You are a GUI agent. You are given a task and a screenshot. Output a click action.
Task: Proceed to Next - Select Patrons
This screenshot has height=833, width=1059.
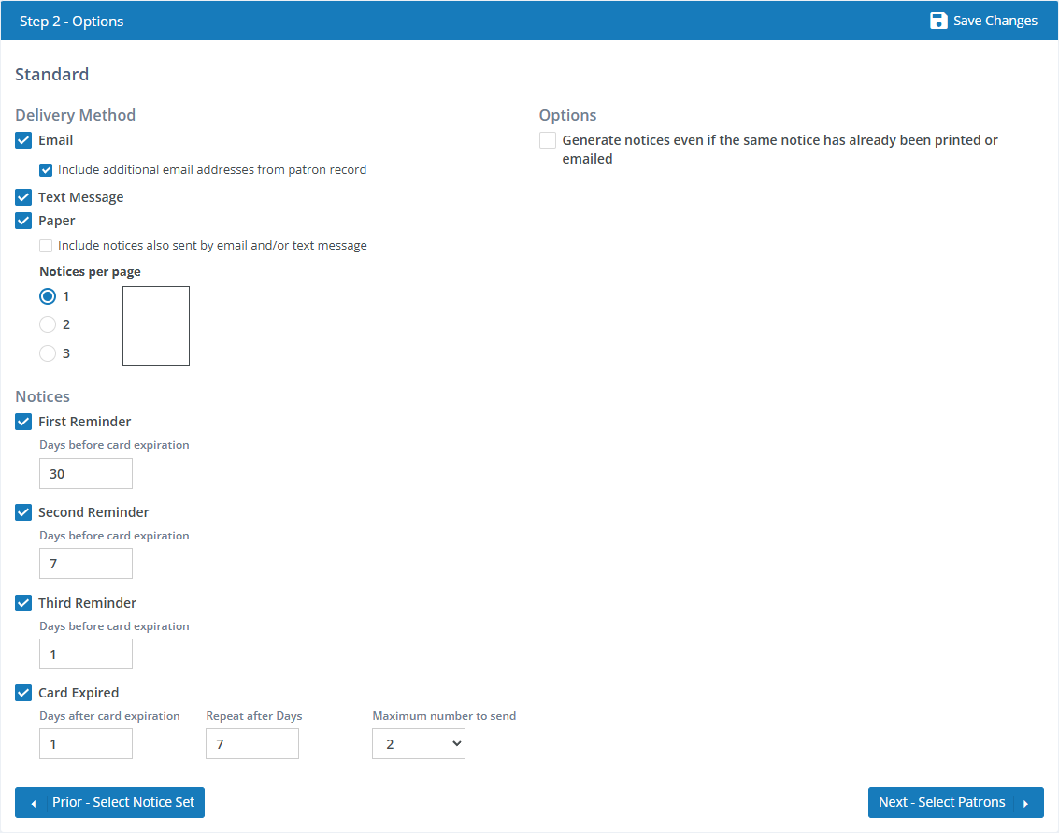(955, 802)
